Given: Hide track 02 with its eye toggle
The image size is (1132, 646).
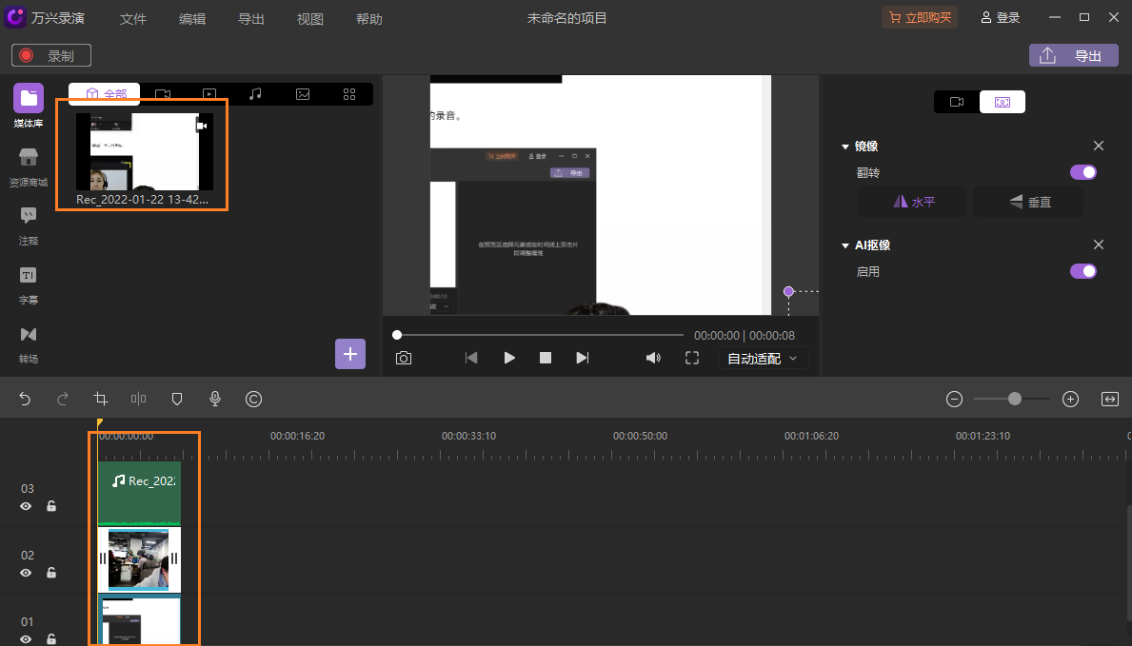Looking at the screenshot, I should [26, 574].
